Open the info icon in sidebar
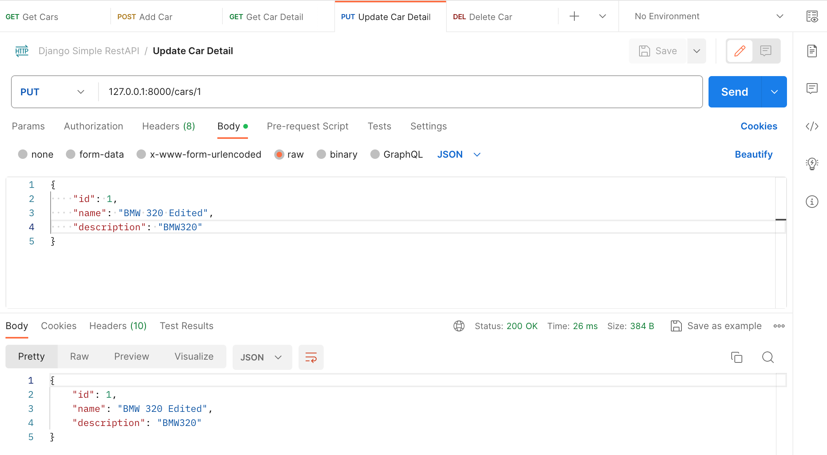 click(812, 202)
